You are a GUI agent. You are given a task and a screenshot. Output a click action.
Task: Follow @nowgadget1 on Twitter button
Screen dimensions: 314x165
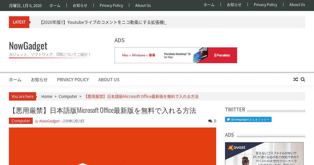248,119
